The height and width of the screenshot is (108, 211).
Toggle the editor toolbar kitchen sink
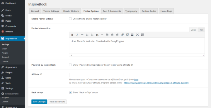tap(142, 35)
